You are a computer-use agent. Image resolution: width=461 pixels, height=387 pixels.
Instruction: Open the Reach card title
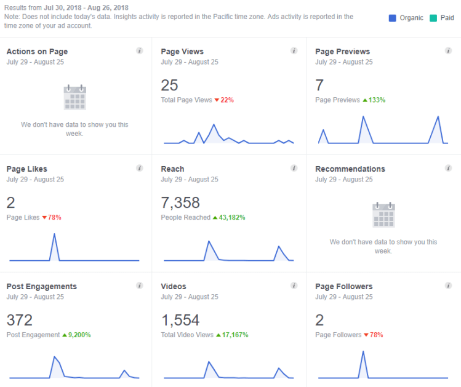click(172, 169)
